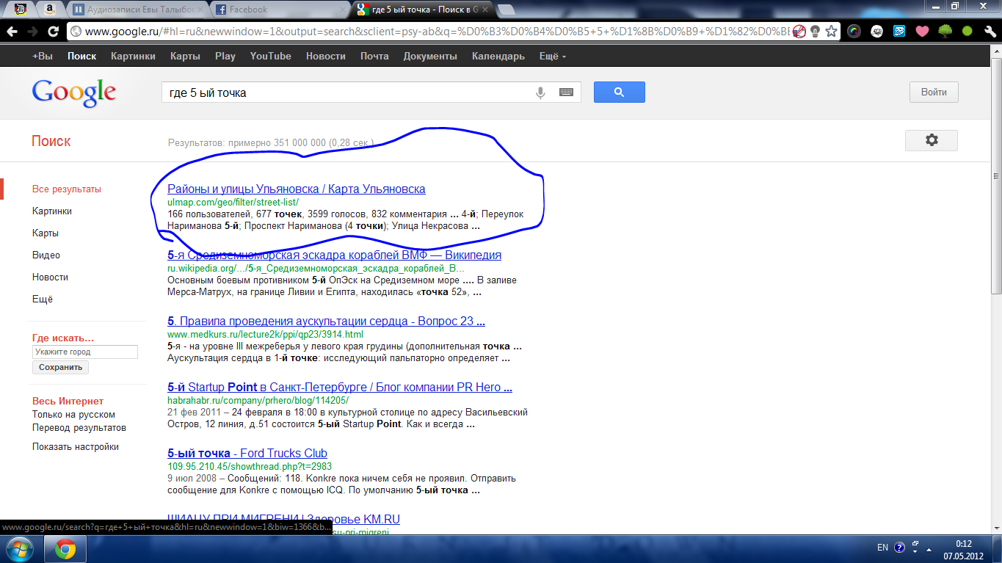Image resolution: width=1002 pixels, height=563 pixels.
Task: Click the Войти sign-in button
Action: click(934, 92)
